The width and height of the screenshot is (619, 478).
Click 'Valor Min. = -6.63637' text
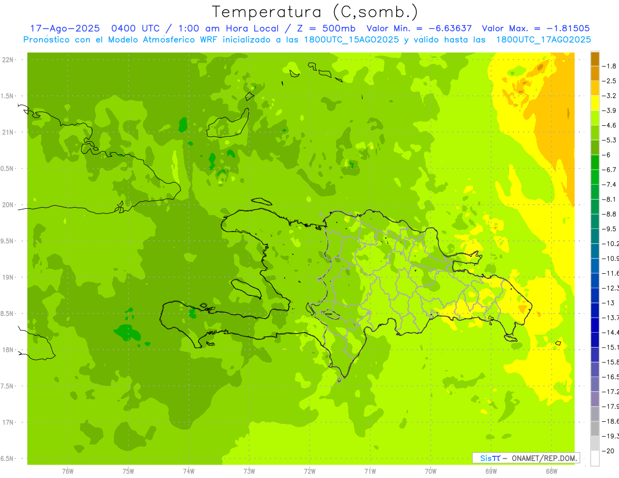(x=419, y=29)
